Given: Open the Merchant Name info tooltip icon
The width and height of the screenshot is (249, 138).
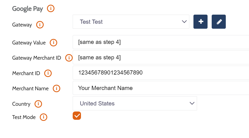Looking at the screenshot, I should click(x=56, y=89).
